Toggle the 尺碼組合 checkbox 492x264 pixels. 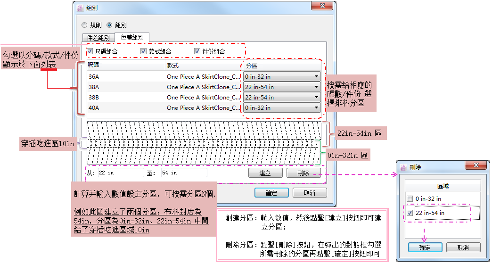point(90,51)
